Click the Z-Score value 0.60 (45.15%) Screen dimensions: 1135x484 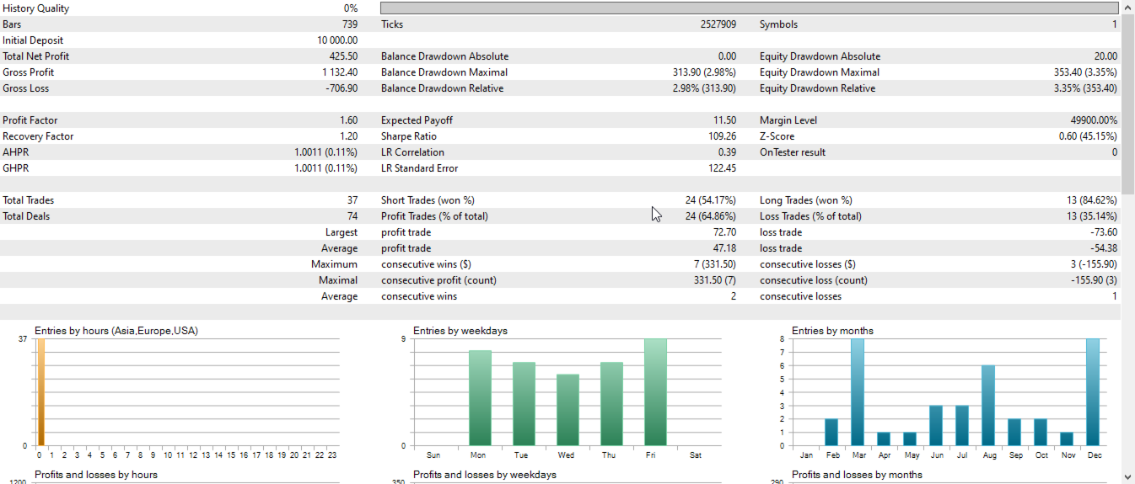[x=1088, y=136]
